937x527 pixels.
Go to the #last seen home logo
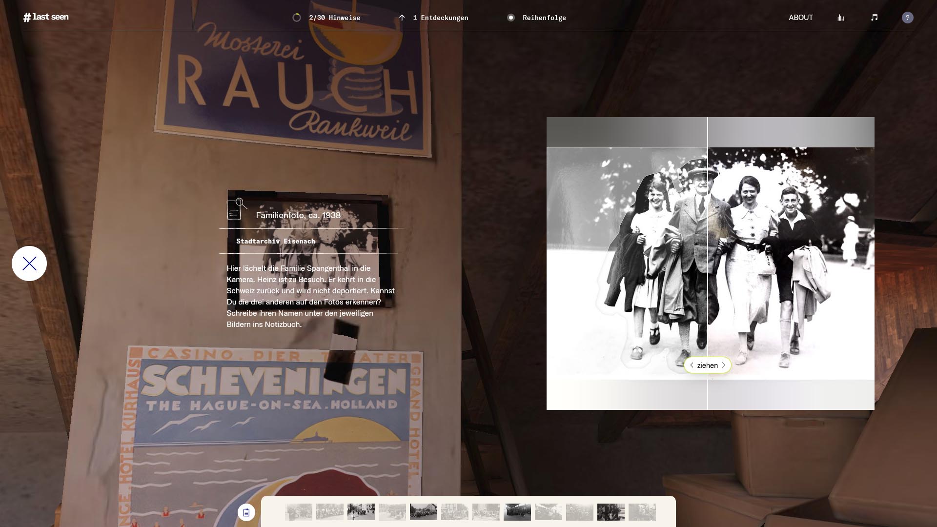(46, 17)
